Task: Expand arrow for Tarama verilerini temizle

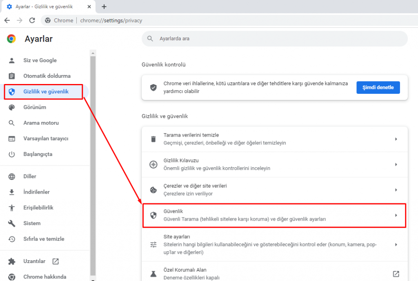Action: [x=396, y=139]
